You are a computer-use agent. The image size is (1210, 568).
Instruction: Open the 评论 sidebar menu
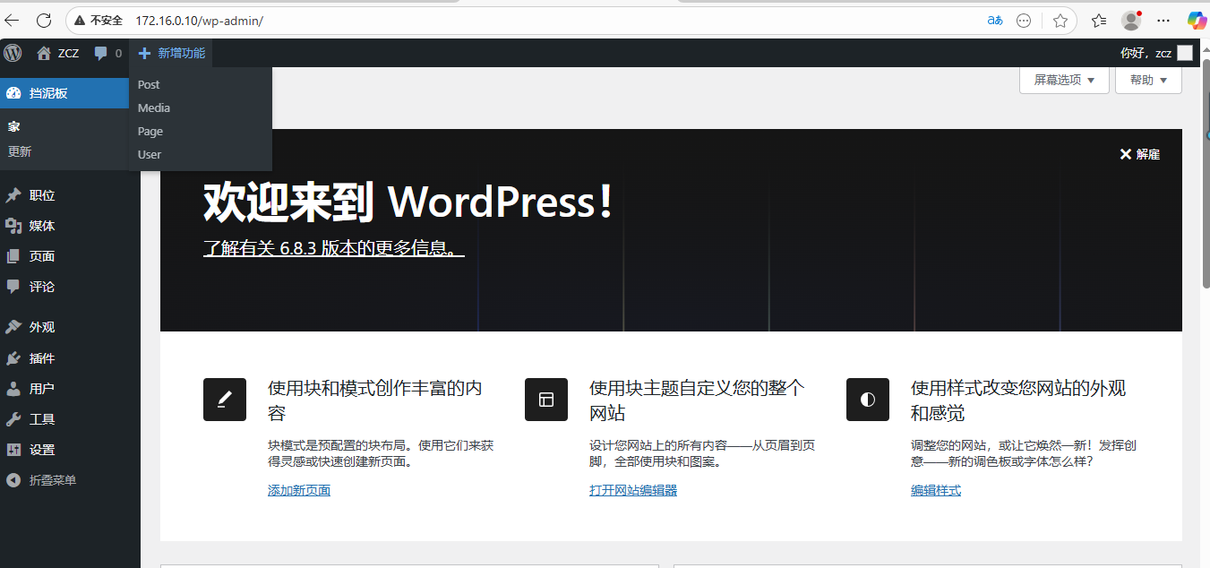point(70,287)
